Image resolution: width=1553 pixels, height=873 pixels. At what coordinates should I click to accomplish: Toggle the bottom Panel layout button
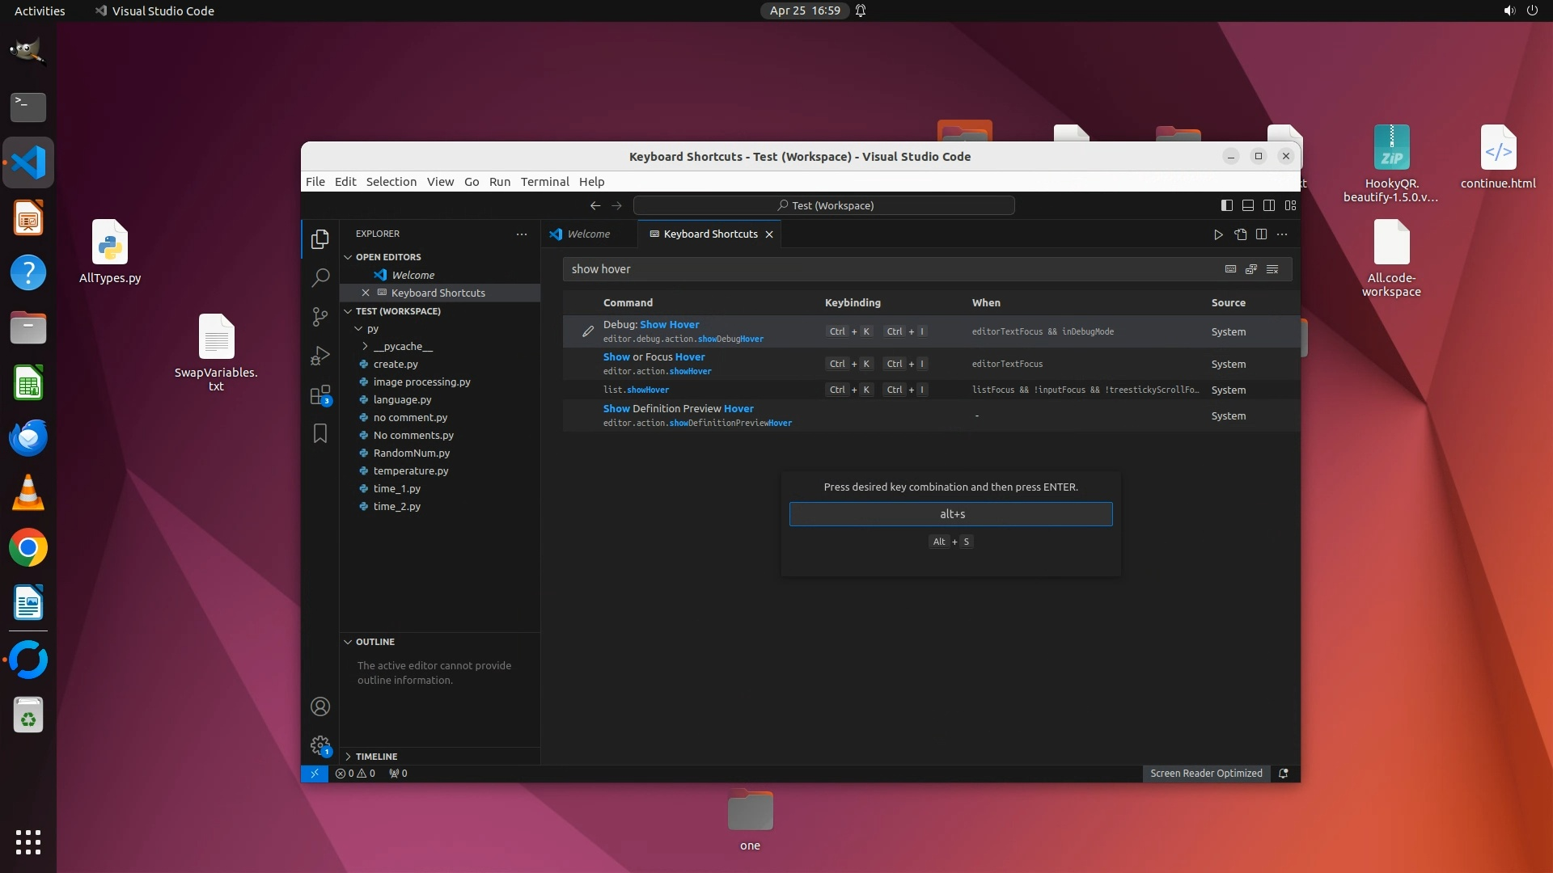pos(1248,205)
